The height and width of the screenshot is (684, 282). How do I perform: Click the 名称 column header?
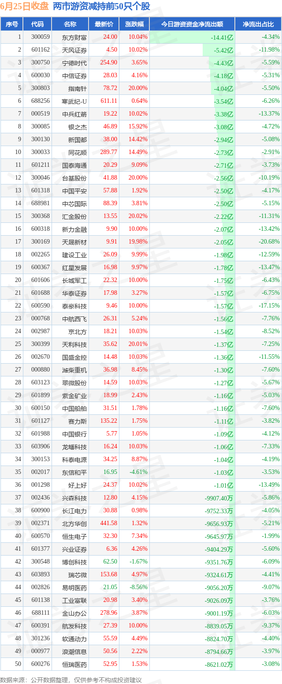(x=70, y=24)
